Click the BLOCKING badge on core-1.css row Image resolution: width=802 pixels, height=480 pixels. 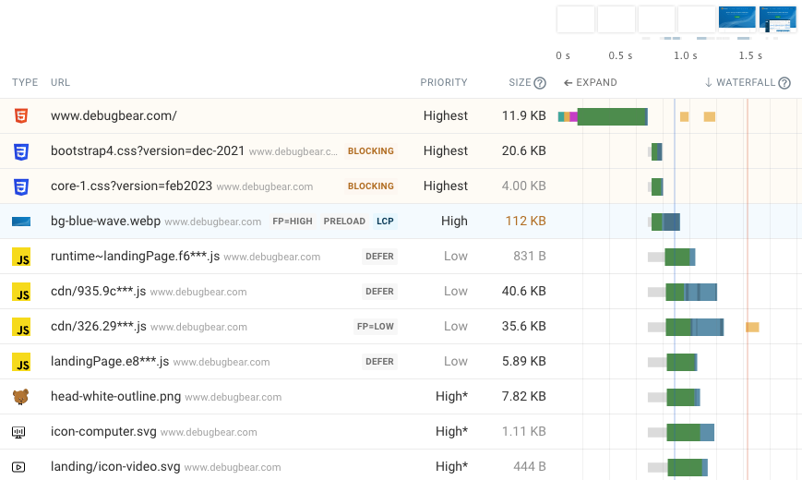371,186
